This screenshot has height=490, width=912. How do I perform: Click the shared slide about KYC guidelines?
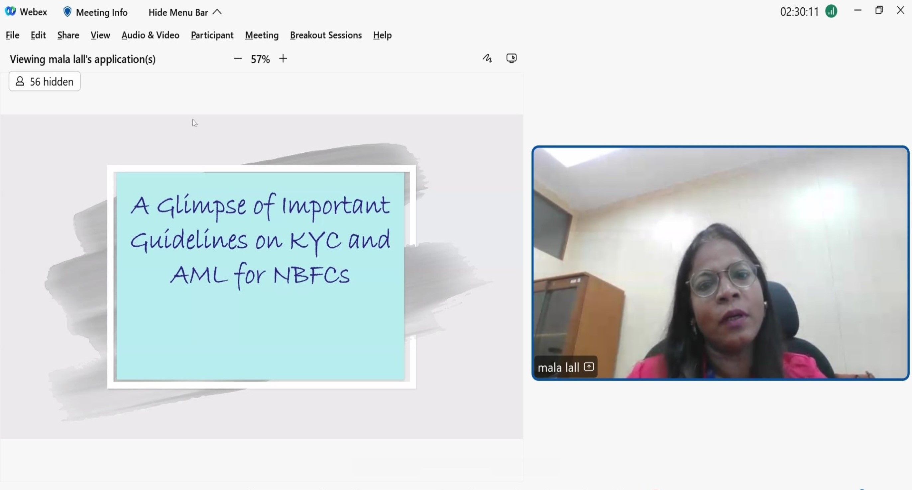tap(261, 277)
